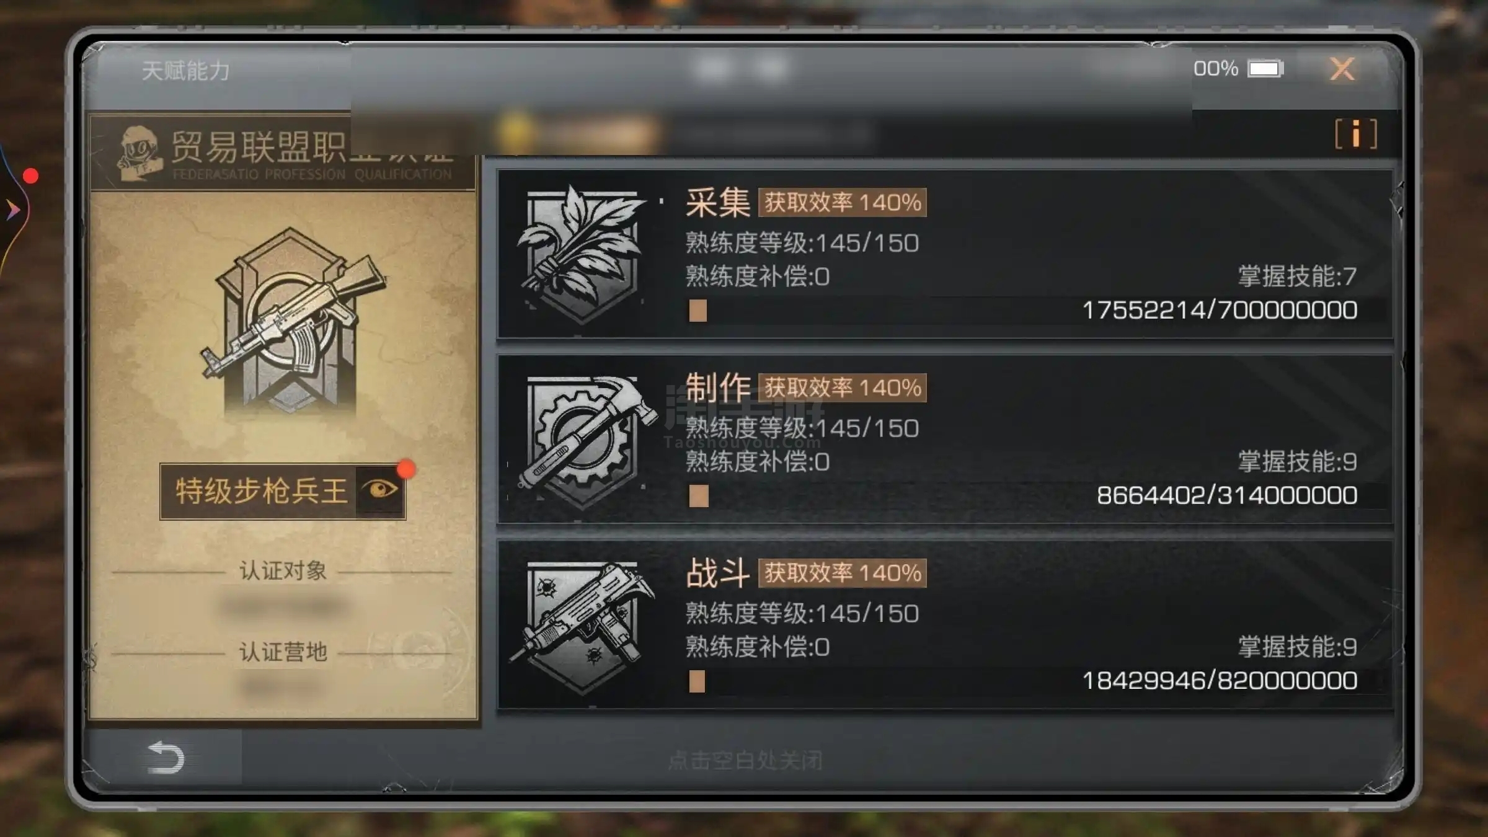Image resolution: width=1488 pixels, height=837 pixels.
Task: Open the info bracket icon
Action: [x=1356, y=134]
